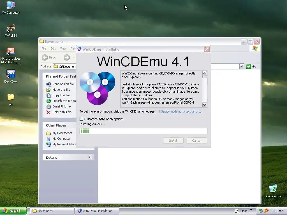Open the Recycle Bin
Screen dimensions: 287x215
click(273, 191)
